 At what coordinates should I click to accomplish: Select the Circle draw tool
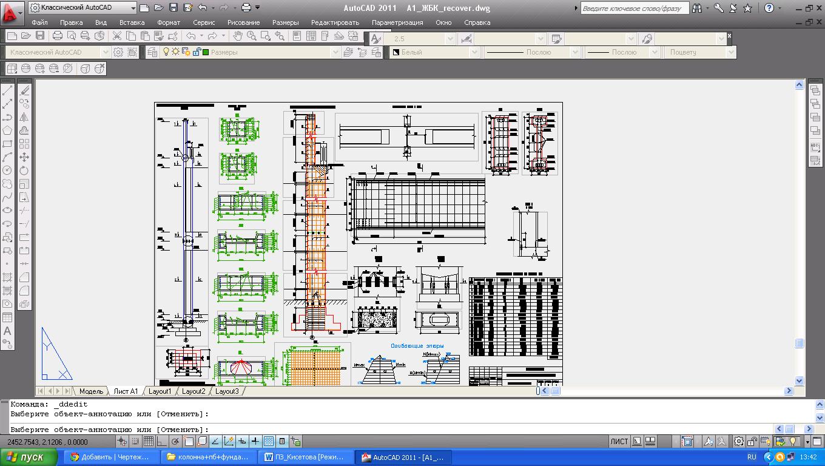7,171
